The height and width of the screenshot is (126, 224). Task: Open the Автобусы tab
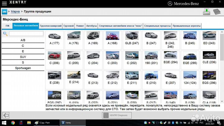(x=91, y=26)
